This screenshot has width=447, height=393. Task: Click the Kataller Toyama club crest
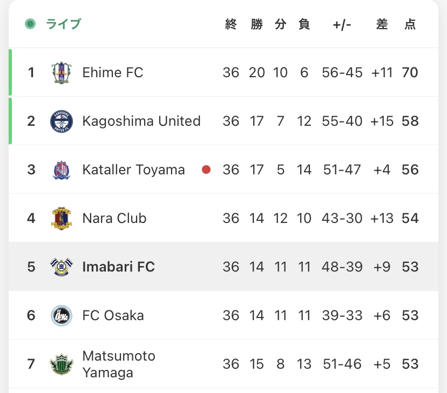[x=60, y=170]
